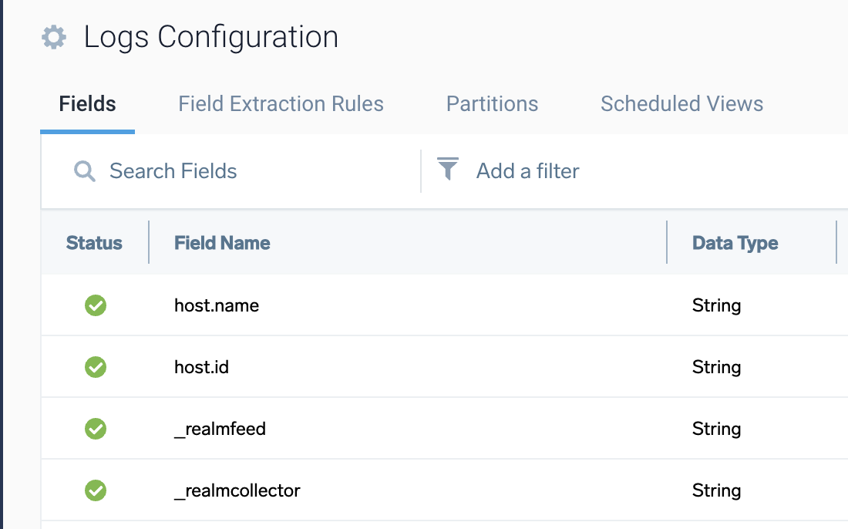Sort by the Status column header

[94, 243]
